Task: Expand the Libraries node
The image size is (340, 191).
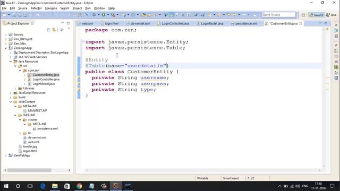Action: click(15, 89)
